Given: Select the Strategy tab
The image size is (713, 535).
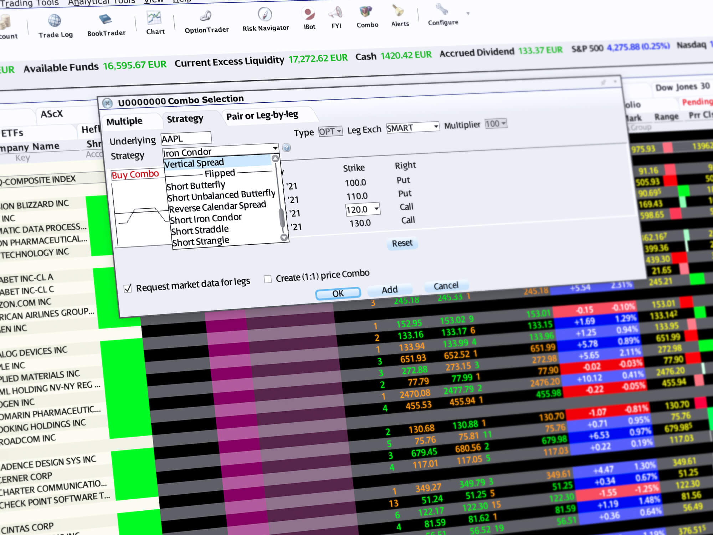Looking at the screenshot, I should coord(185,117).
